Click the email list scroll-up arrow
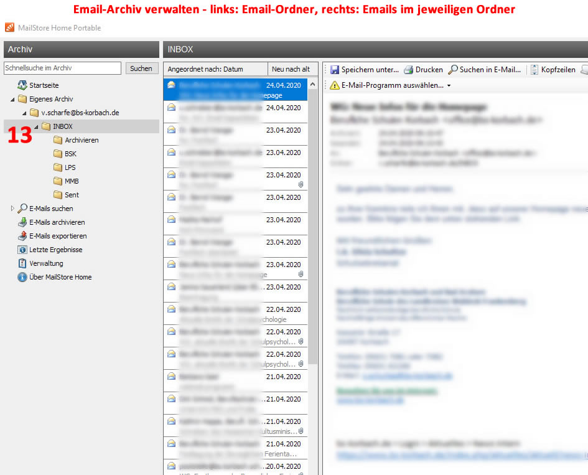The height and width of the screenshot is (475, 588). [313, 85]
